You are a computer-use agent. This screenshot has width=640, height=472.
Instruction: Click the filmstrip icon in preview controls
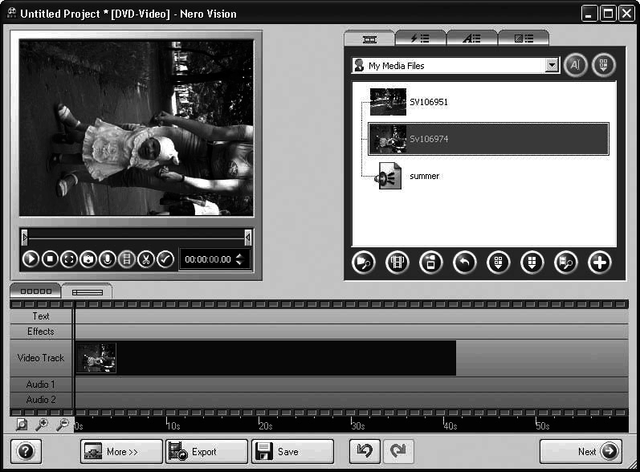(x=127, y=259)
